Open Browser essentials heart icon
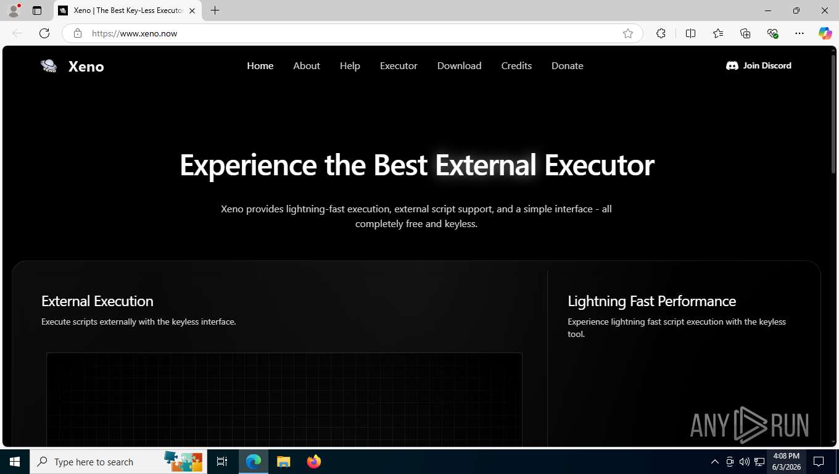839x474 pixels. (772, 33)
